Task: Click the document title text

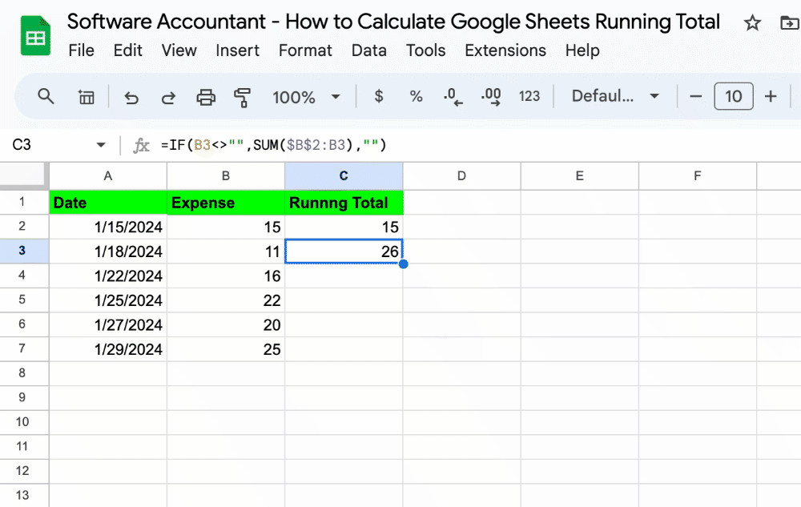Action: click(x=393, y=22)
